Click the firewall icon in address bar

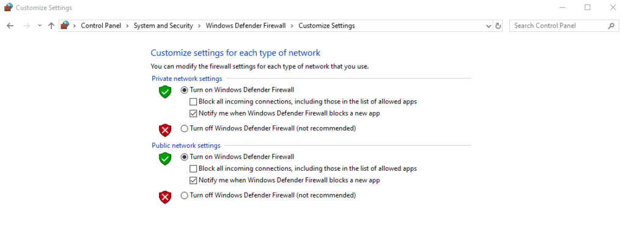coord(65,26)
